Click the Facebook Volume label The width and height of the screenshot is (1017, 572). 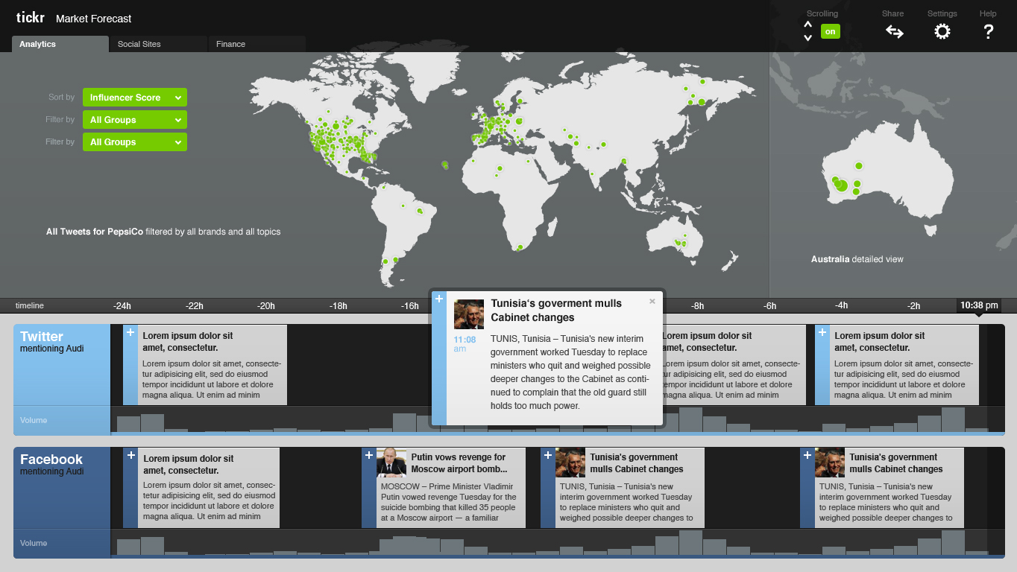34,544
